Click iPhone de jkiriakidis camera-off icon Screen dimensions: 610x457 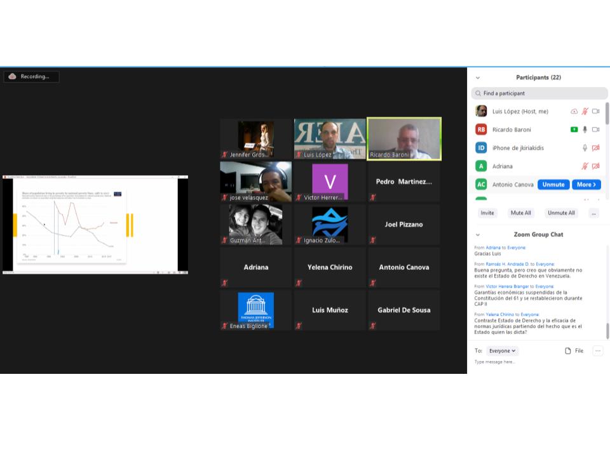[595, 148]
